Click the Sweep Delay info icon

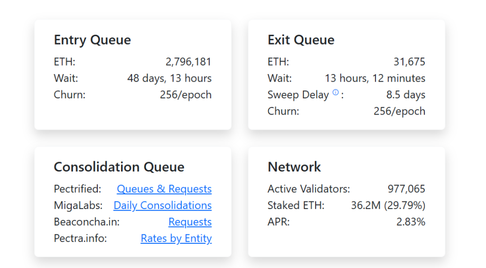[x=336, y=93]
